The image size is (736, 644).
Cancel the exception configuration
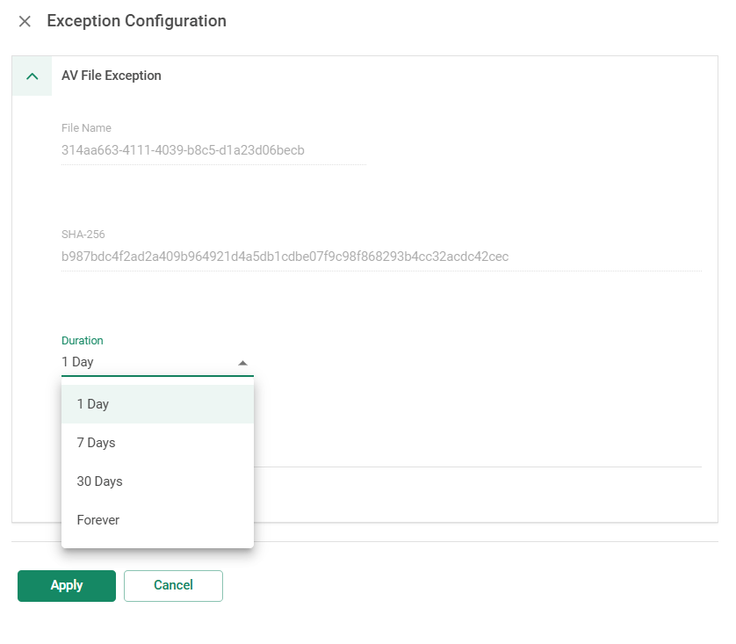point(173,585)
